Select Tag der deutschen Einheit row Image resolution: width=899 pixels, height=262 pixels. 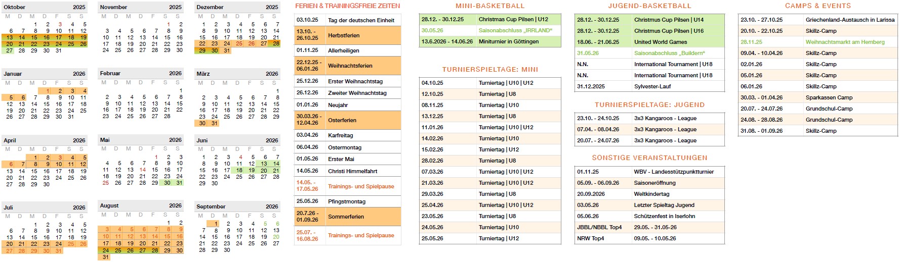coord(361,20)
